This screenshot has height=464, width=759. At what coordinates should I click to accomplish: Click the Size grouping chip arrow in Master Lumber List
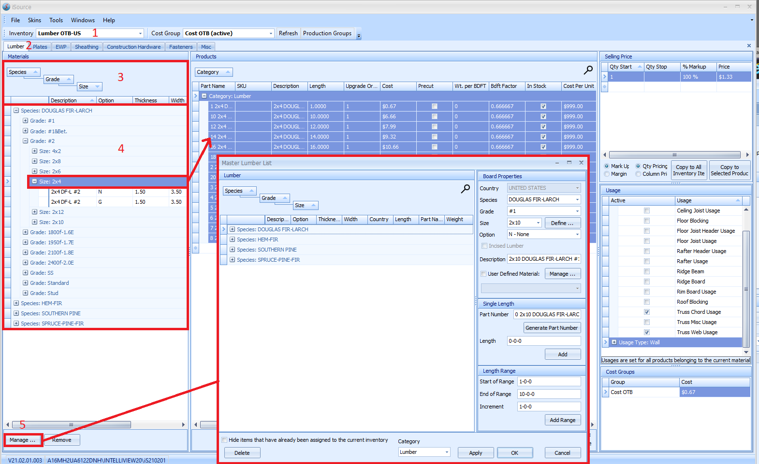(x=313, y=205)
